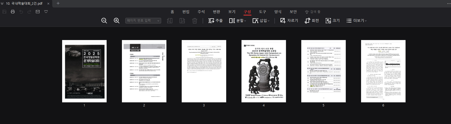Click the zoom out magnifier icon

[x=104, y=21]
